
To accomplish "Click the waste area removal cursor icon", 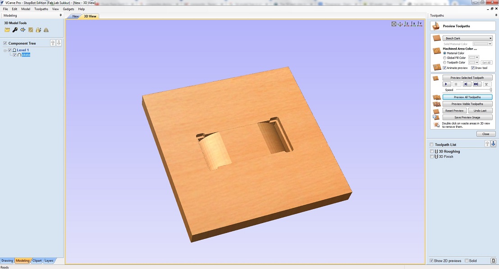I will click(x=437, y=125).
